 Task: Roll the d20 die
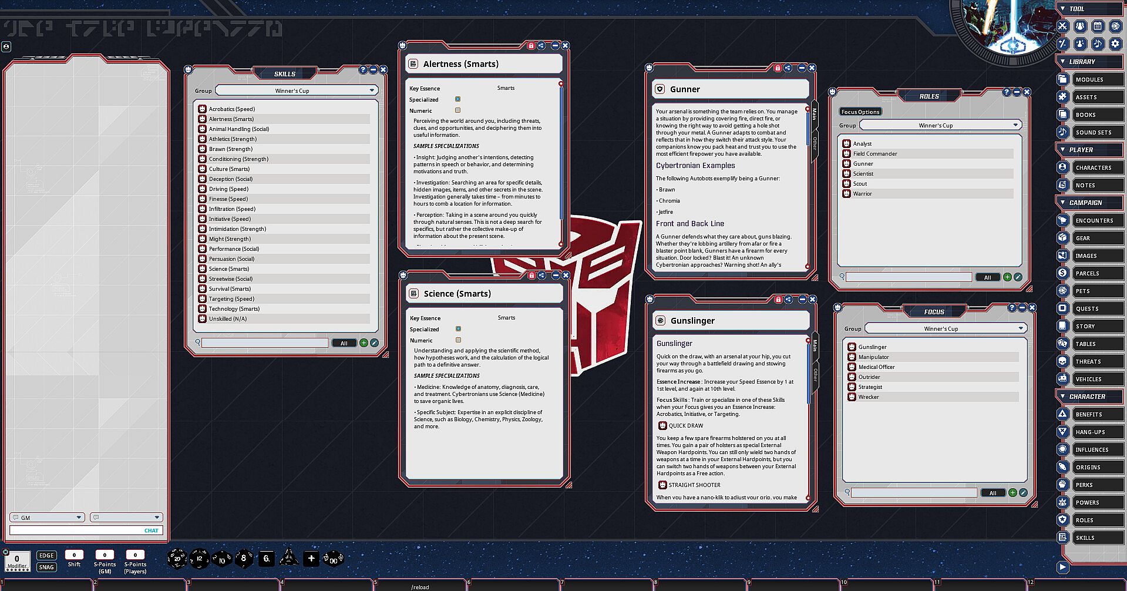coord(177,558)
